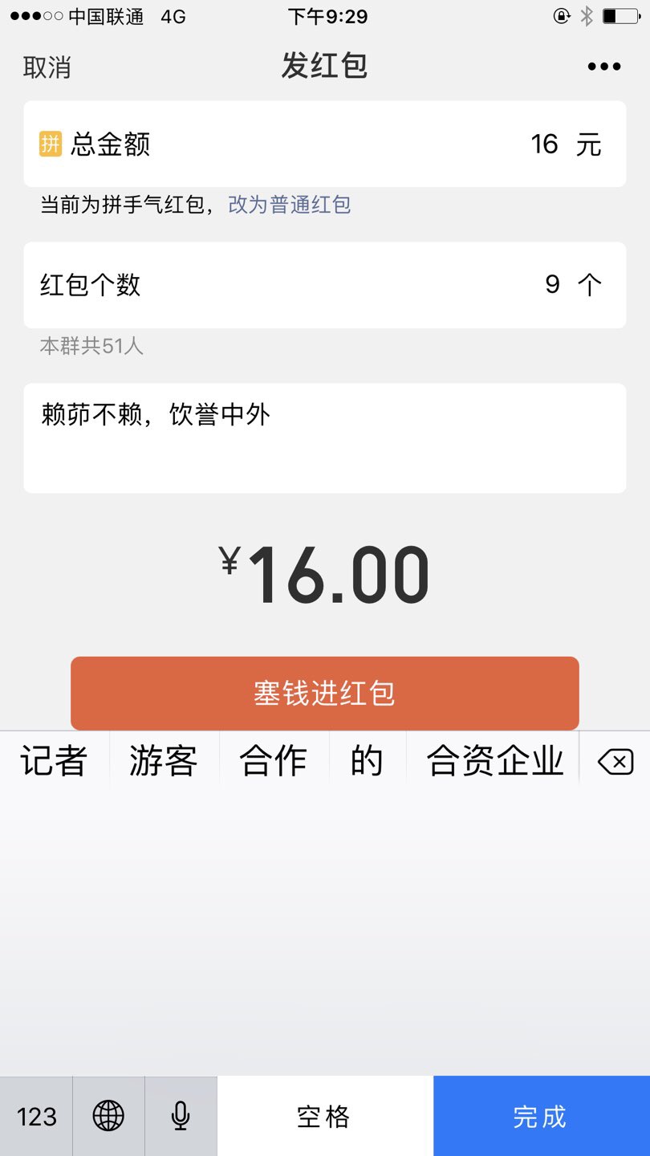Choose candidate word 合作
Viewport: 650px width, 1156px height.
[274, 761]
